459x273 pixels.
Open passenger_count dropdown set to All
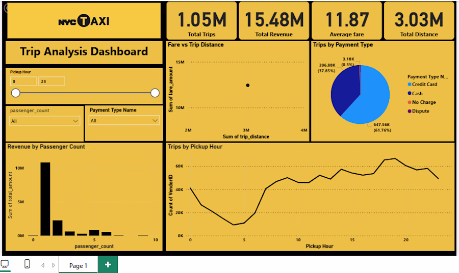click(x=45, y=121)
